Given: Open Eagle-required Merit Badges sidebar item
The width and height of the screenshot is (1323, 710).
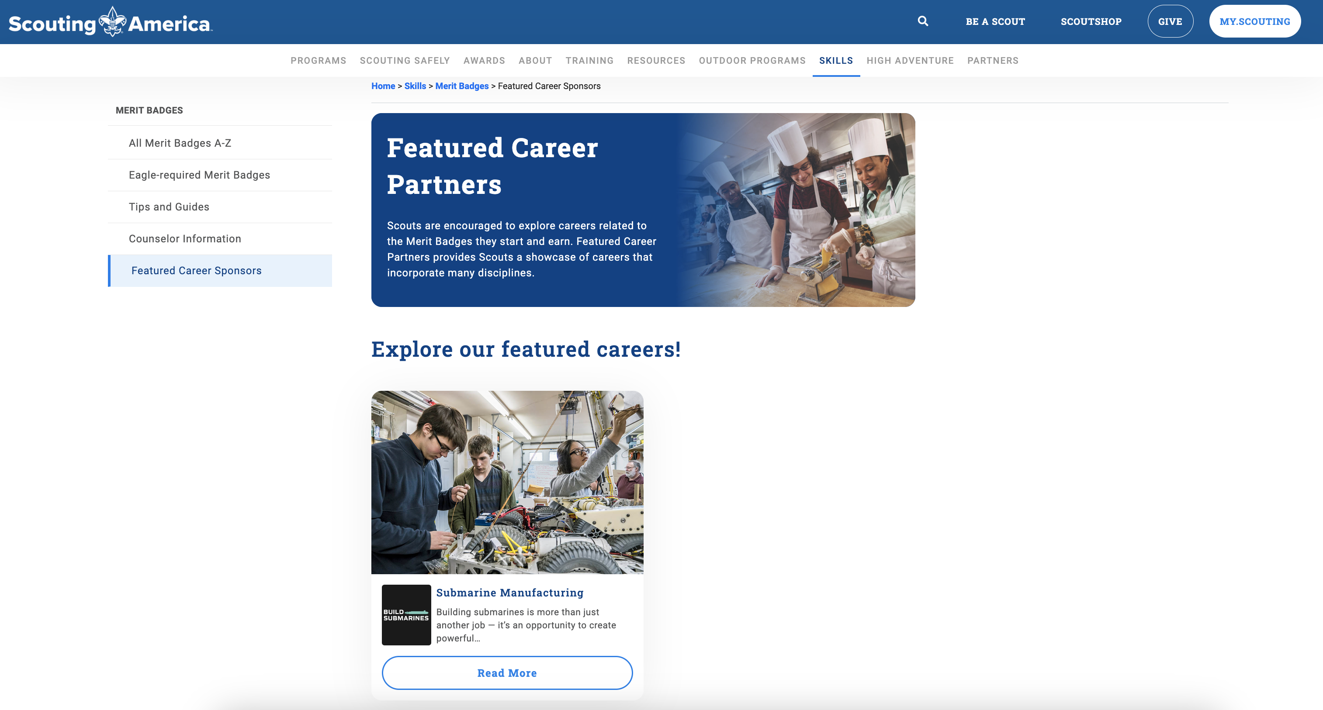Looking at the screenshot, I should click(x=220, y=175).
